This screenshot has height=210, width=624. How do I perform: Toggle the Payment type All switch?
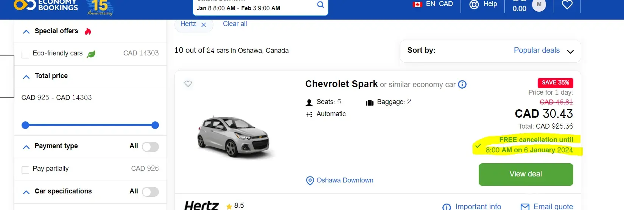click(x=150, y=147)
